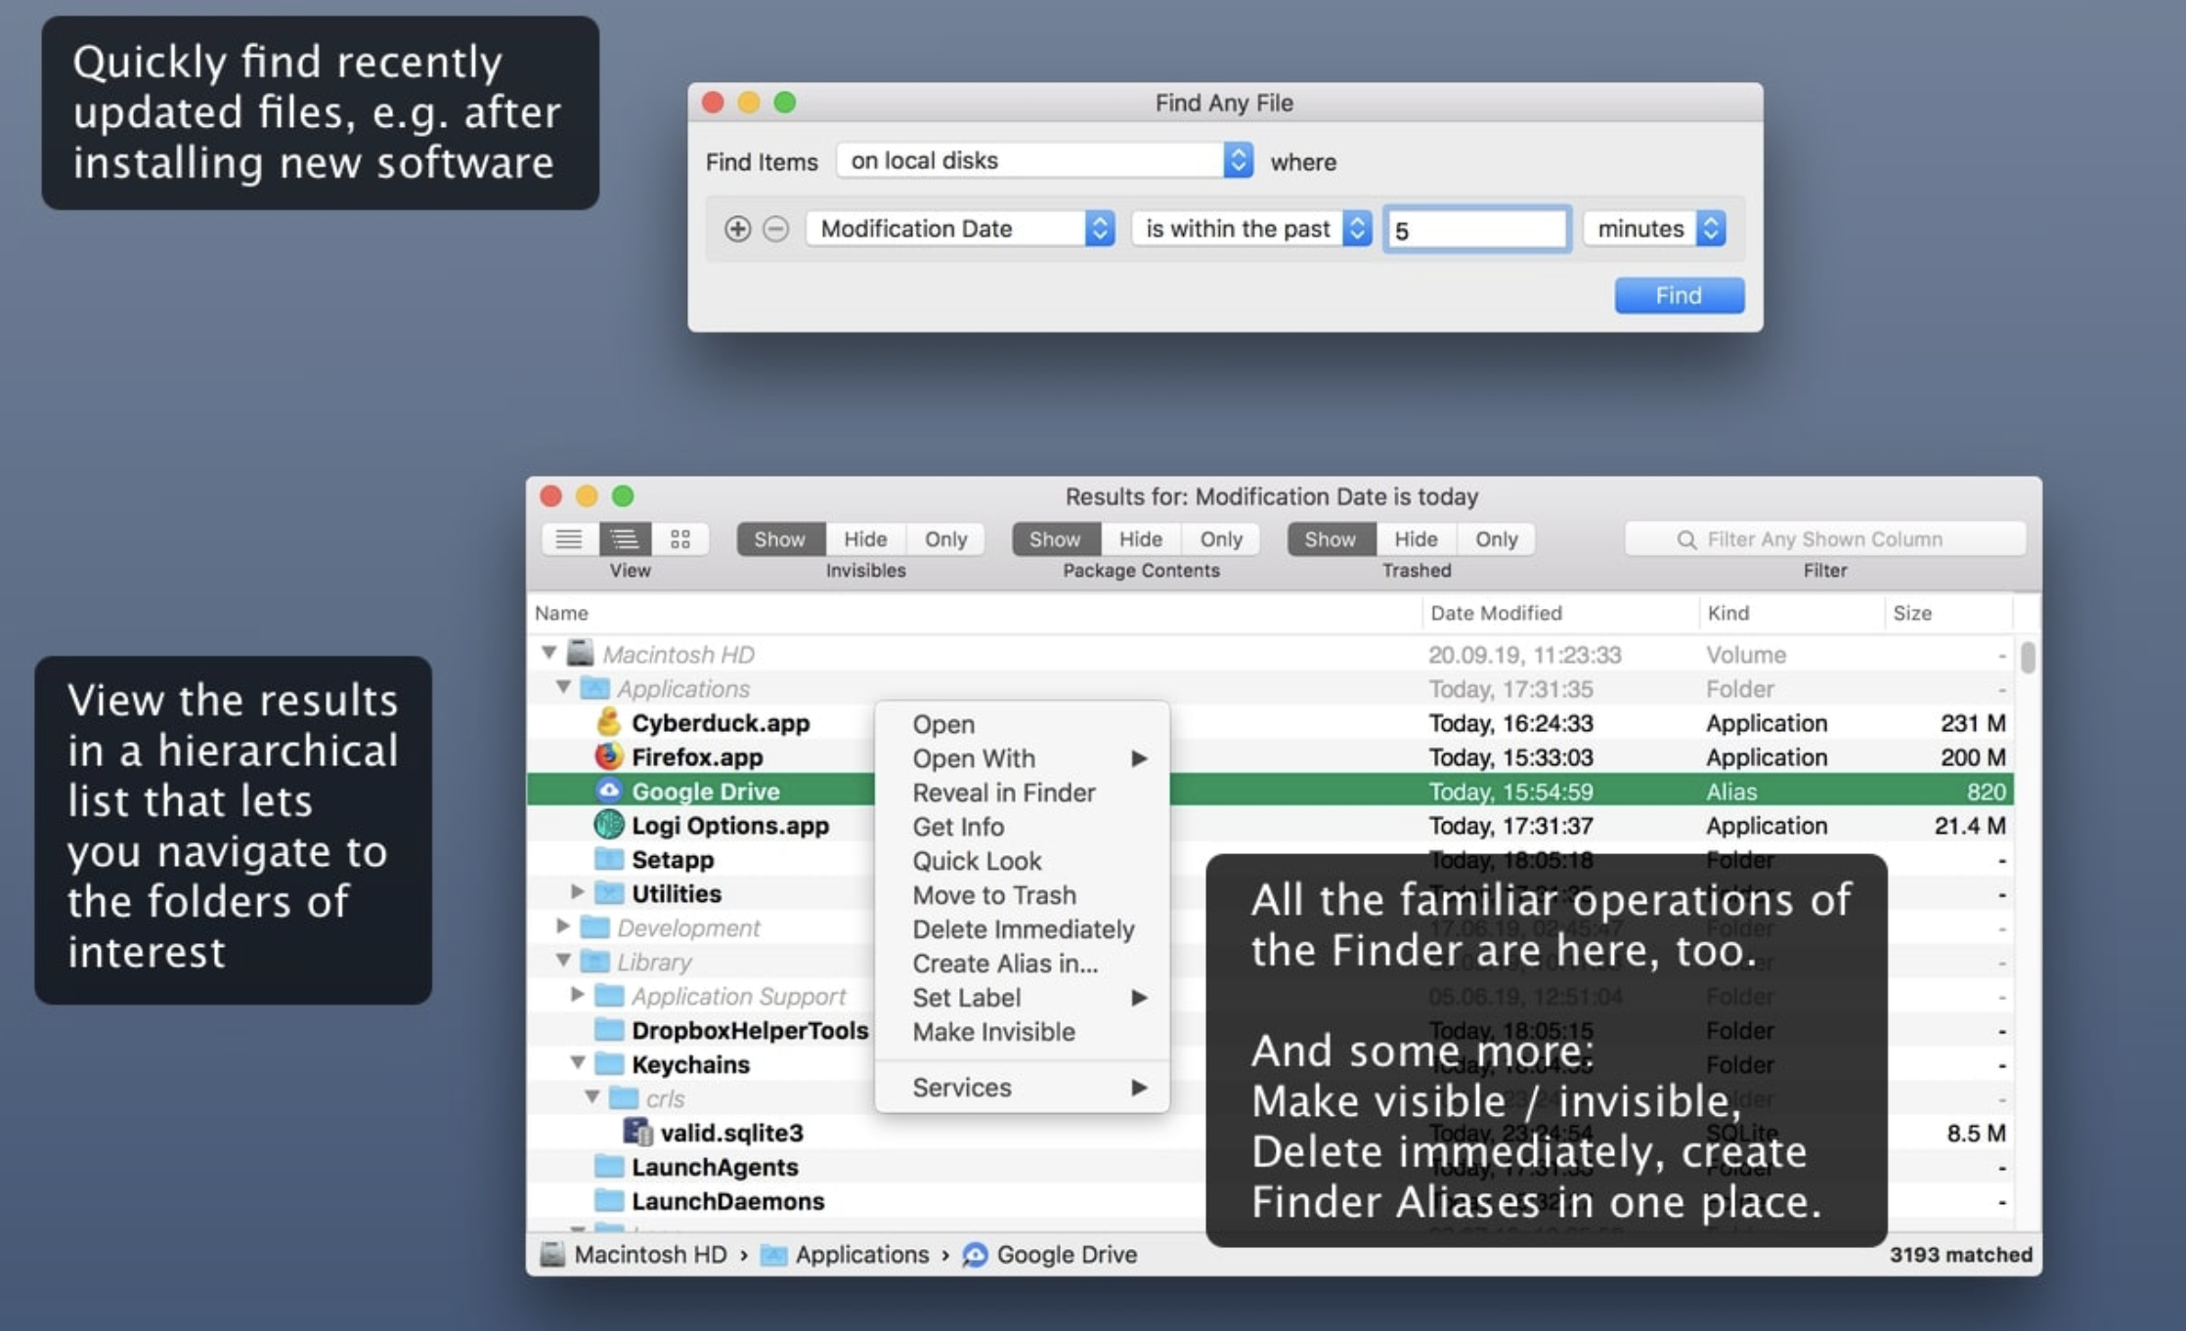The height and width of the screenshot is (1331, 2186).
Task: Click the Google Drive alias icon
Action: click(606, 792)
